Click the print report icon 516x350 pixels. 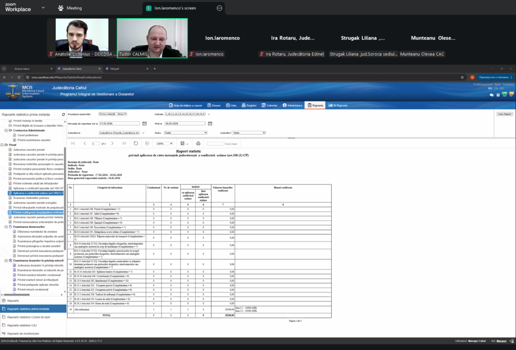click(x=198, y=143)
